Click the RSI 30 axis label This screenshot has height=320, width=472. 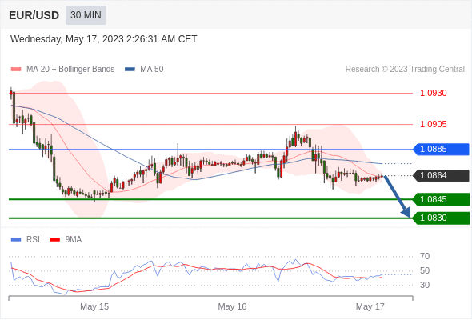(x=425, y=285)
